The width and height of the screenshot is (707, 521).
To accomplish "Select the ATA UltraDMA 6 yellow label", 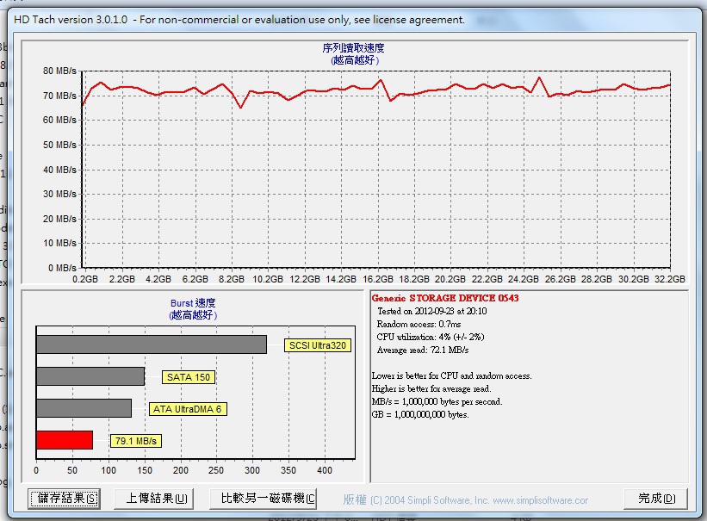I will (x=188, y=409).
